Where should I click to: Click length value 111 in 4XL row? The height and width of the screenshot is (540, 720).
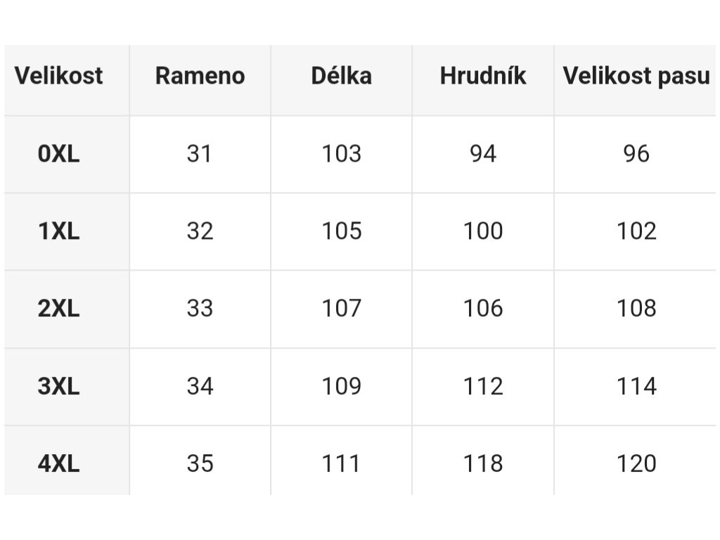tap(341, 463)
